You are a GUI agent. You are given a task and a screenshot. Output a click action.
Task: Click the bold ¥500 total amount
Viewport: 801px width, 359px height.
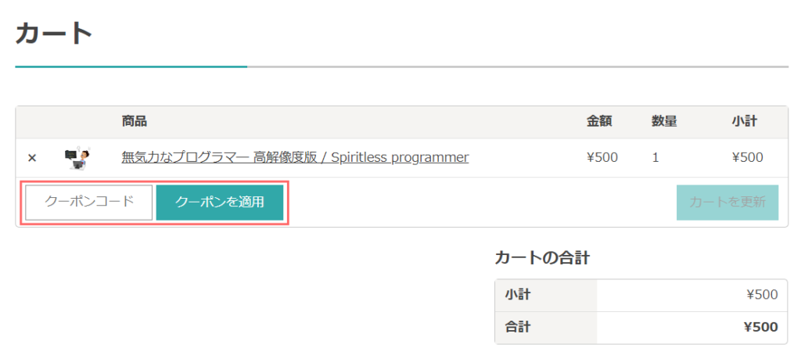tap(761, 327)
